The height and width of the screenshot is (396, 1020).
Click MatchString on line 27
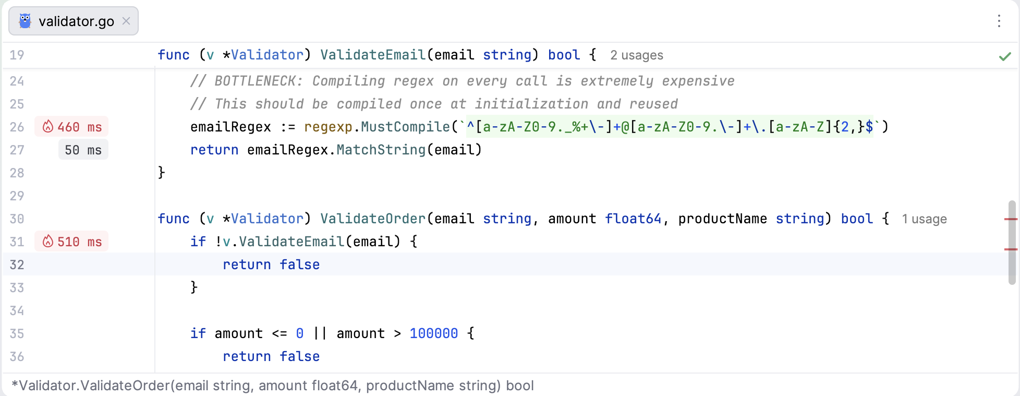coord(381,150)
